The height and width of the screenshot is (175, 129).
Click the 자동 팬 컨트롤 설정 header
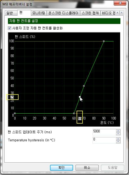click(x=64, y=21)
